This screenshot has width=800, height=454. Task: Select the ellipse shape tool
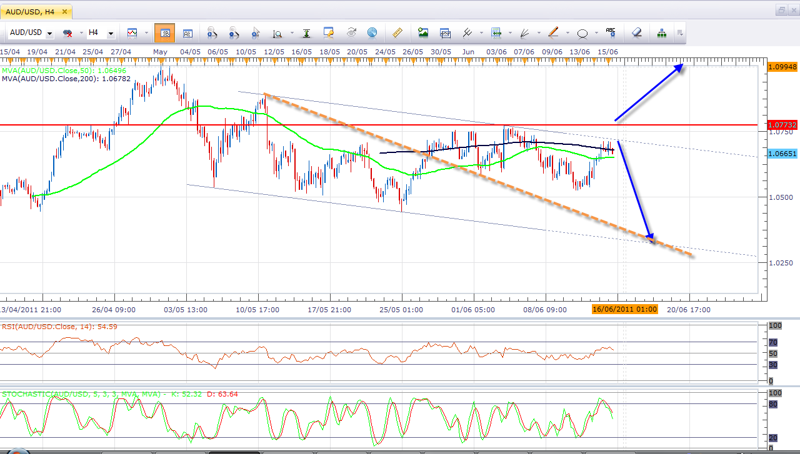coord(582,33)
